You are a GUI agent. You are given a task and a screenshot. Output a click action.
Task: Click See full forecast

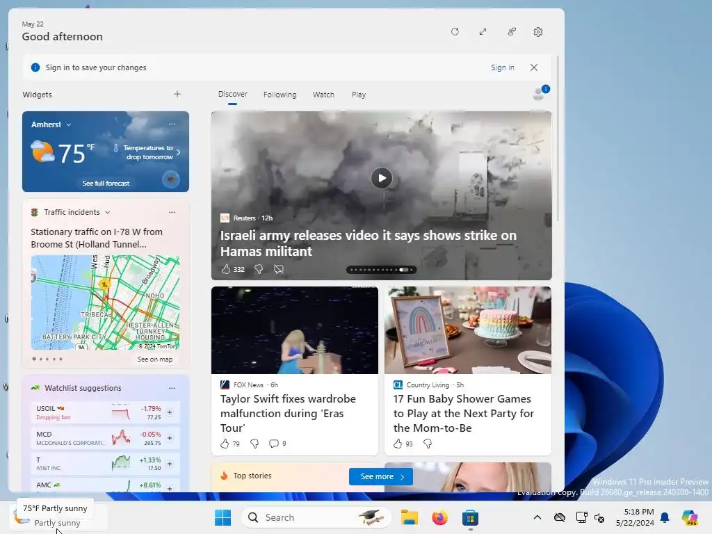(x=106, y=183)
